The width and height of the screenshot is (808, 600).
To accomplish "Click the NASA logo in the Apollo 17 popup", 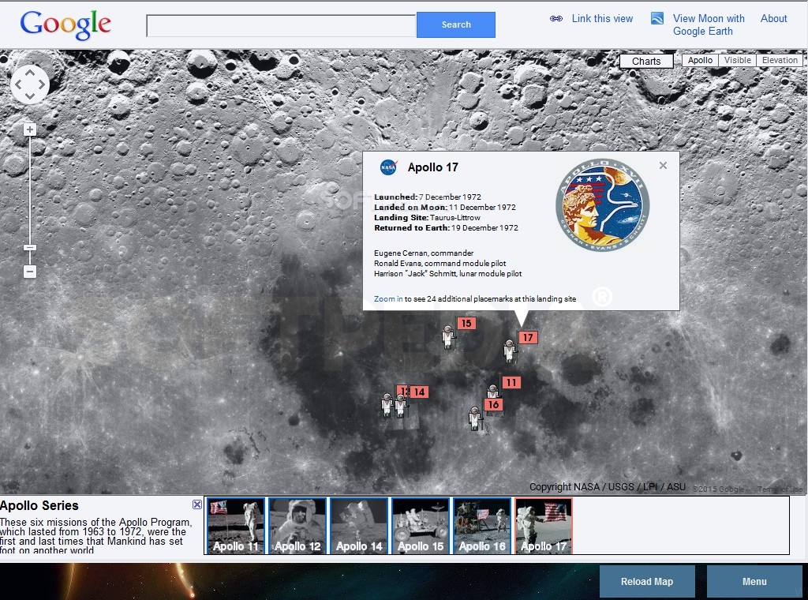I will [388, 167].
